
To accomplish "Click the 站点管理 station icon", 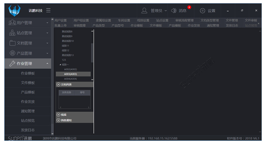I will pyautogui.click(x=12, y=33).
